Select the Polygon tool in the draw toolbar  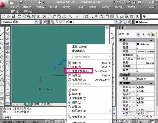tap(2, 43)
